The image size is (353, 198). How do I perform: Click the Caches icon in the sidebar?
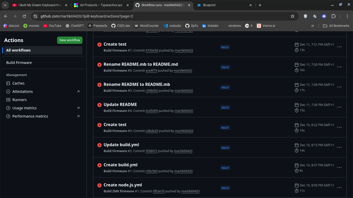tap(8, 83)
